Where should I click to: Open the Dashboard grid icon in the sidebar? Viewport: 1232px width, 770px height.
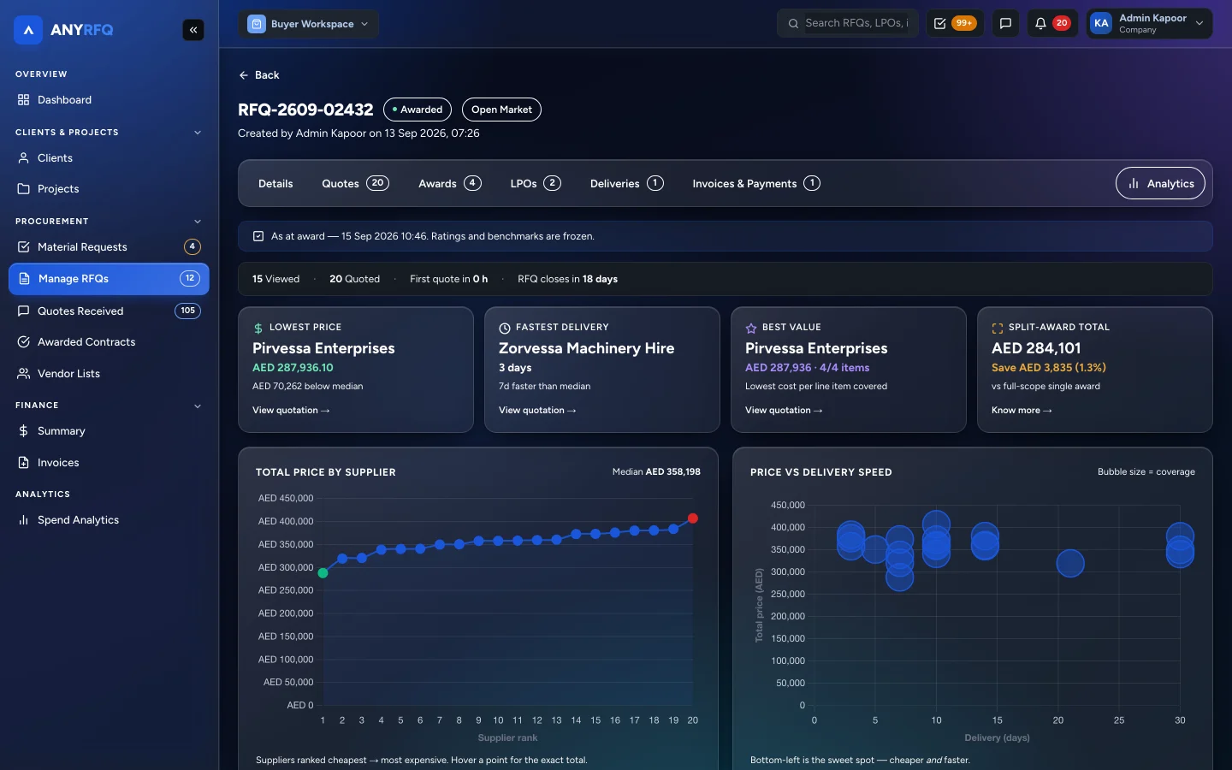click(x=24, y=100)
